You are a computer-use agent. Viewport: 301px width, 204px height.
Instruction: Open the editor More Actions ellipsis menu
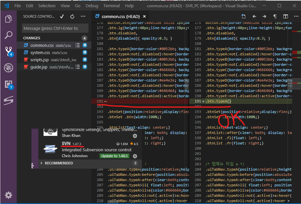[296, 16]
